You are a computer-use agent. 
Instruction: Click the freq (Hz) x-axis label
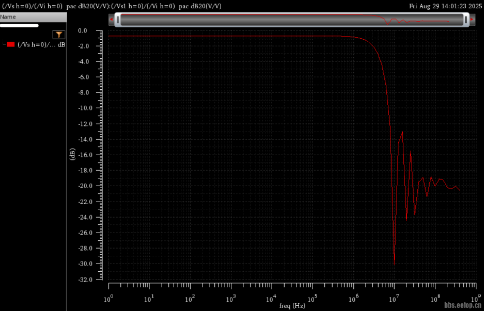(292, 306)
